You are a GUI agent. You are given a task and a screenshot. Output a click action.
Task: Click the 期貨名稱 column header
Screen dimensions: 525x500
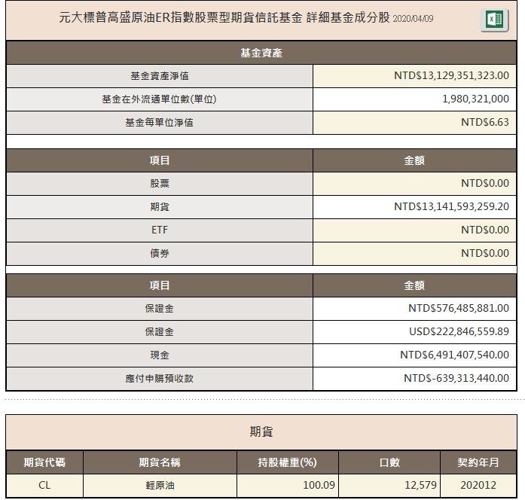tap(160, 462)
